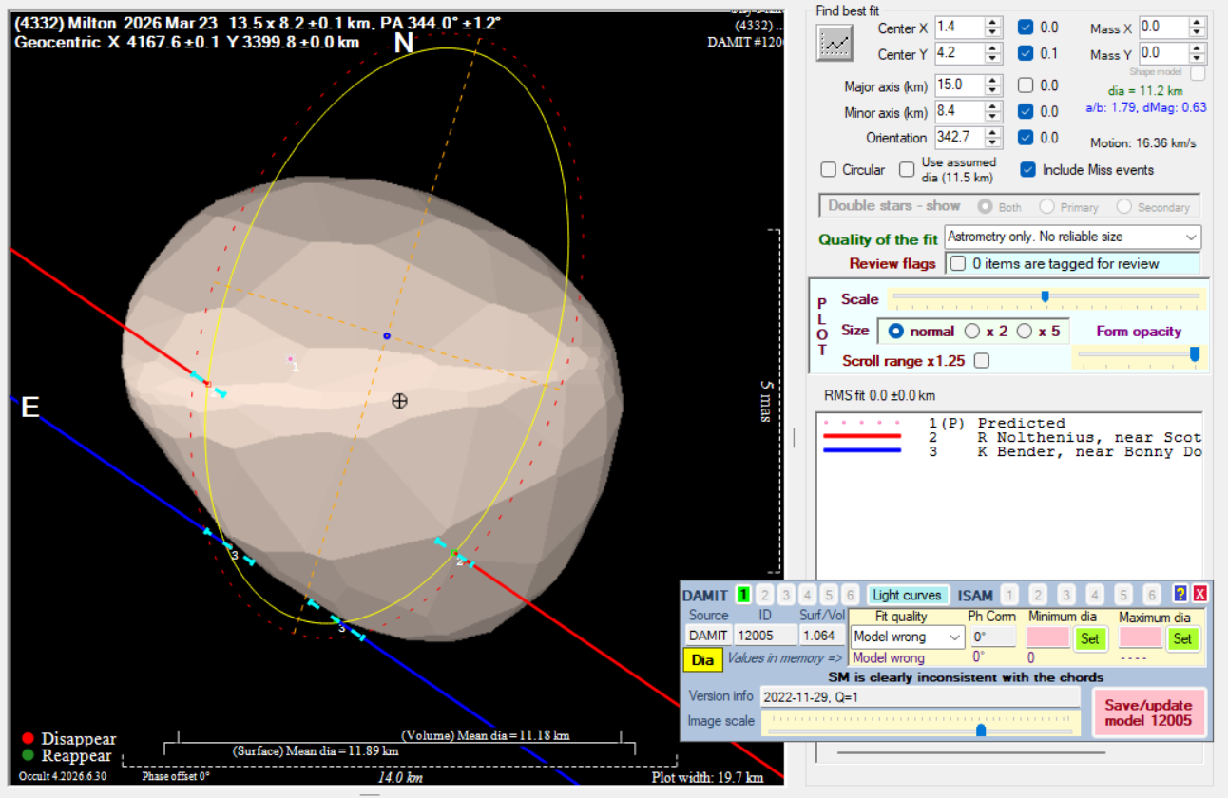Uncheck Include Miss events
The height and width of the screenshot is (798, 1228).
pyautogui.click(x=1027, y=170)
